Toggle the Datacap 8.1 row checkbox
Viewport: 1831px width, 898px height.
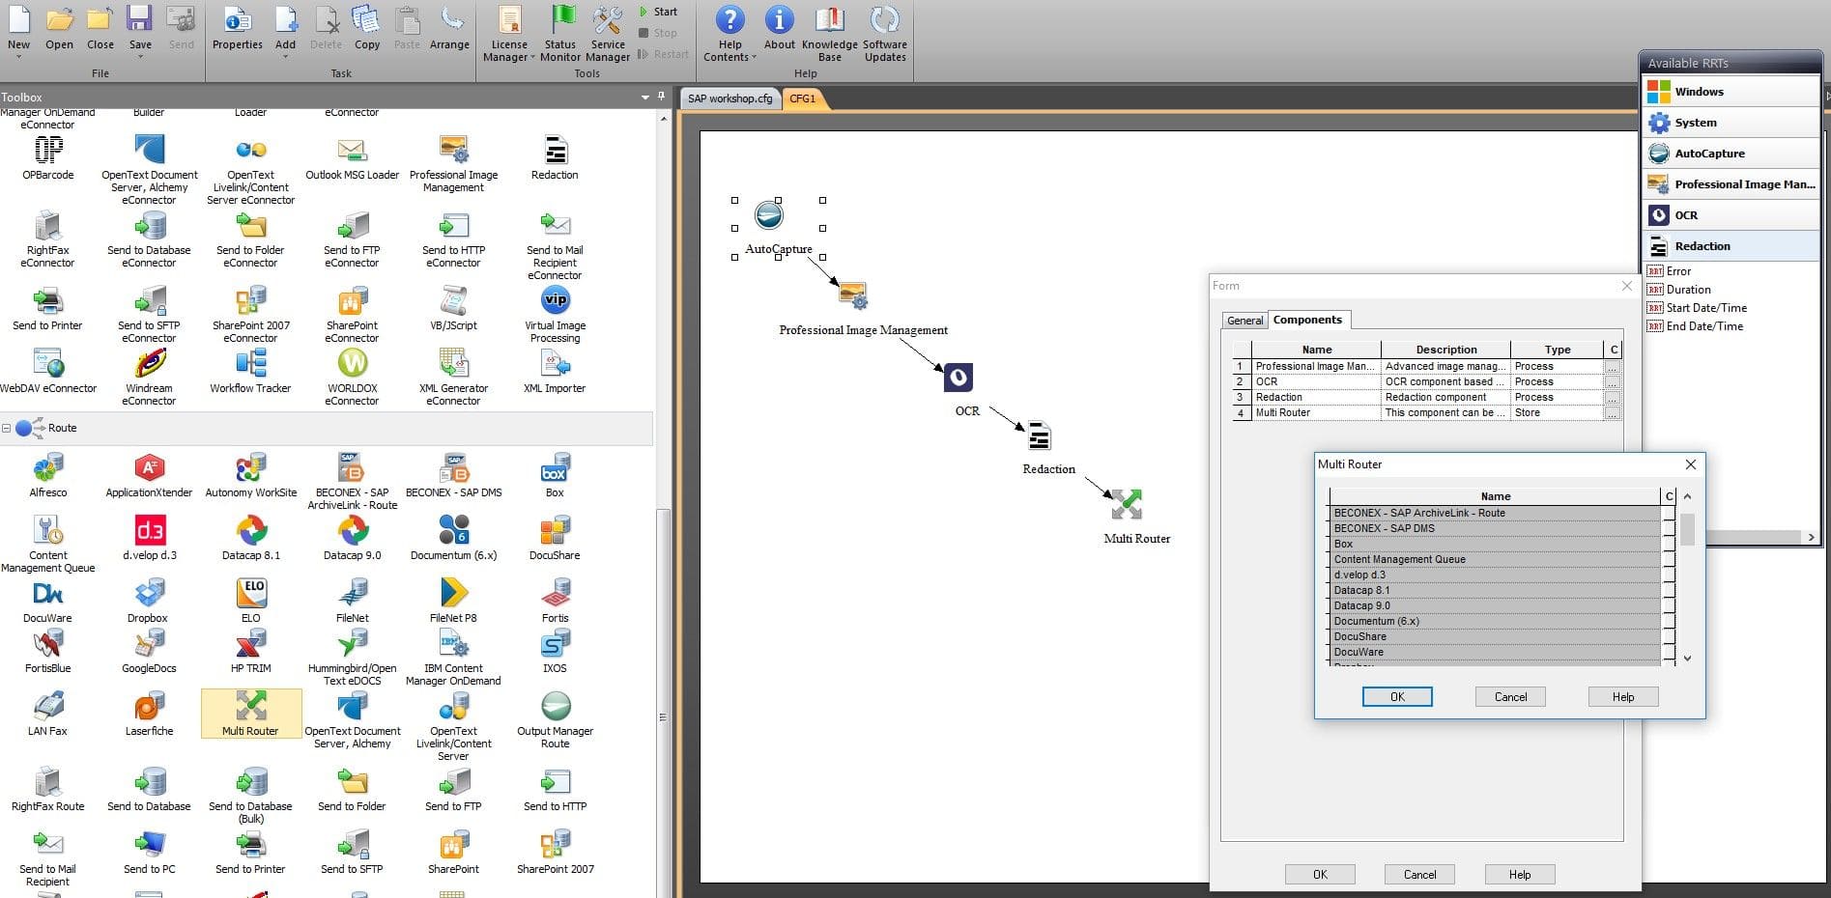1669,590
